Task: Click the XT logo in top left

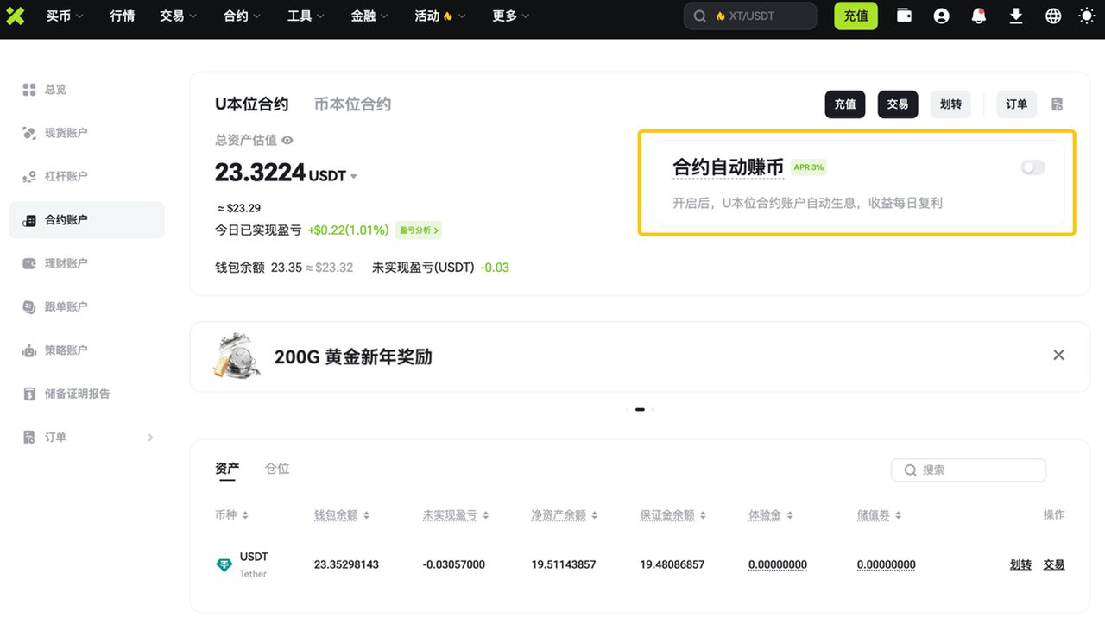Action: click(15, 16)
